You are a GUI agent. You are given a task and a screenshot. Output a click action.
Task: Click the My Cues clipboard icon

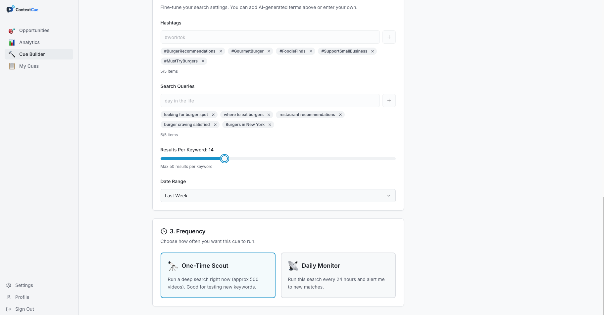12,66
